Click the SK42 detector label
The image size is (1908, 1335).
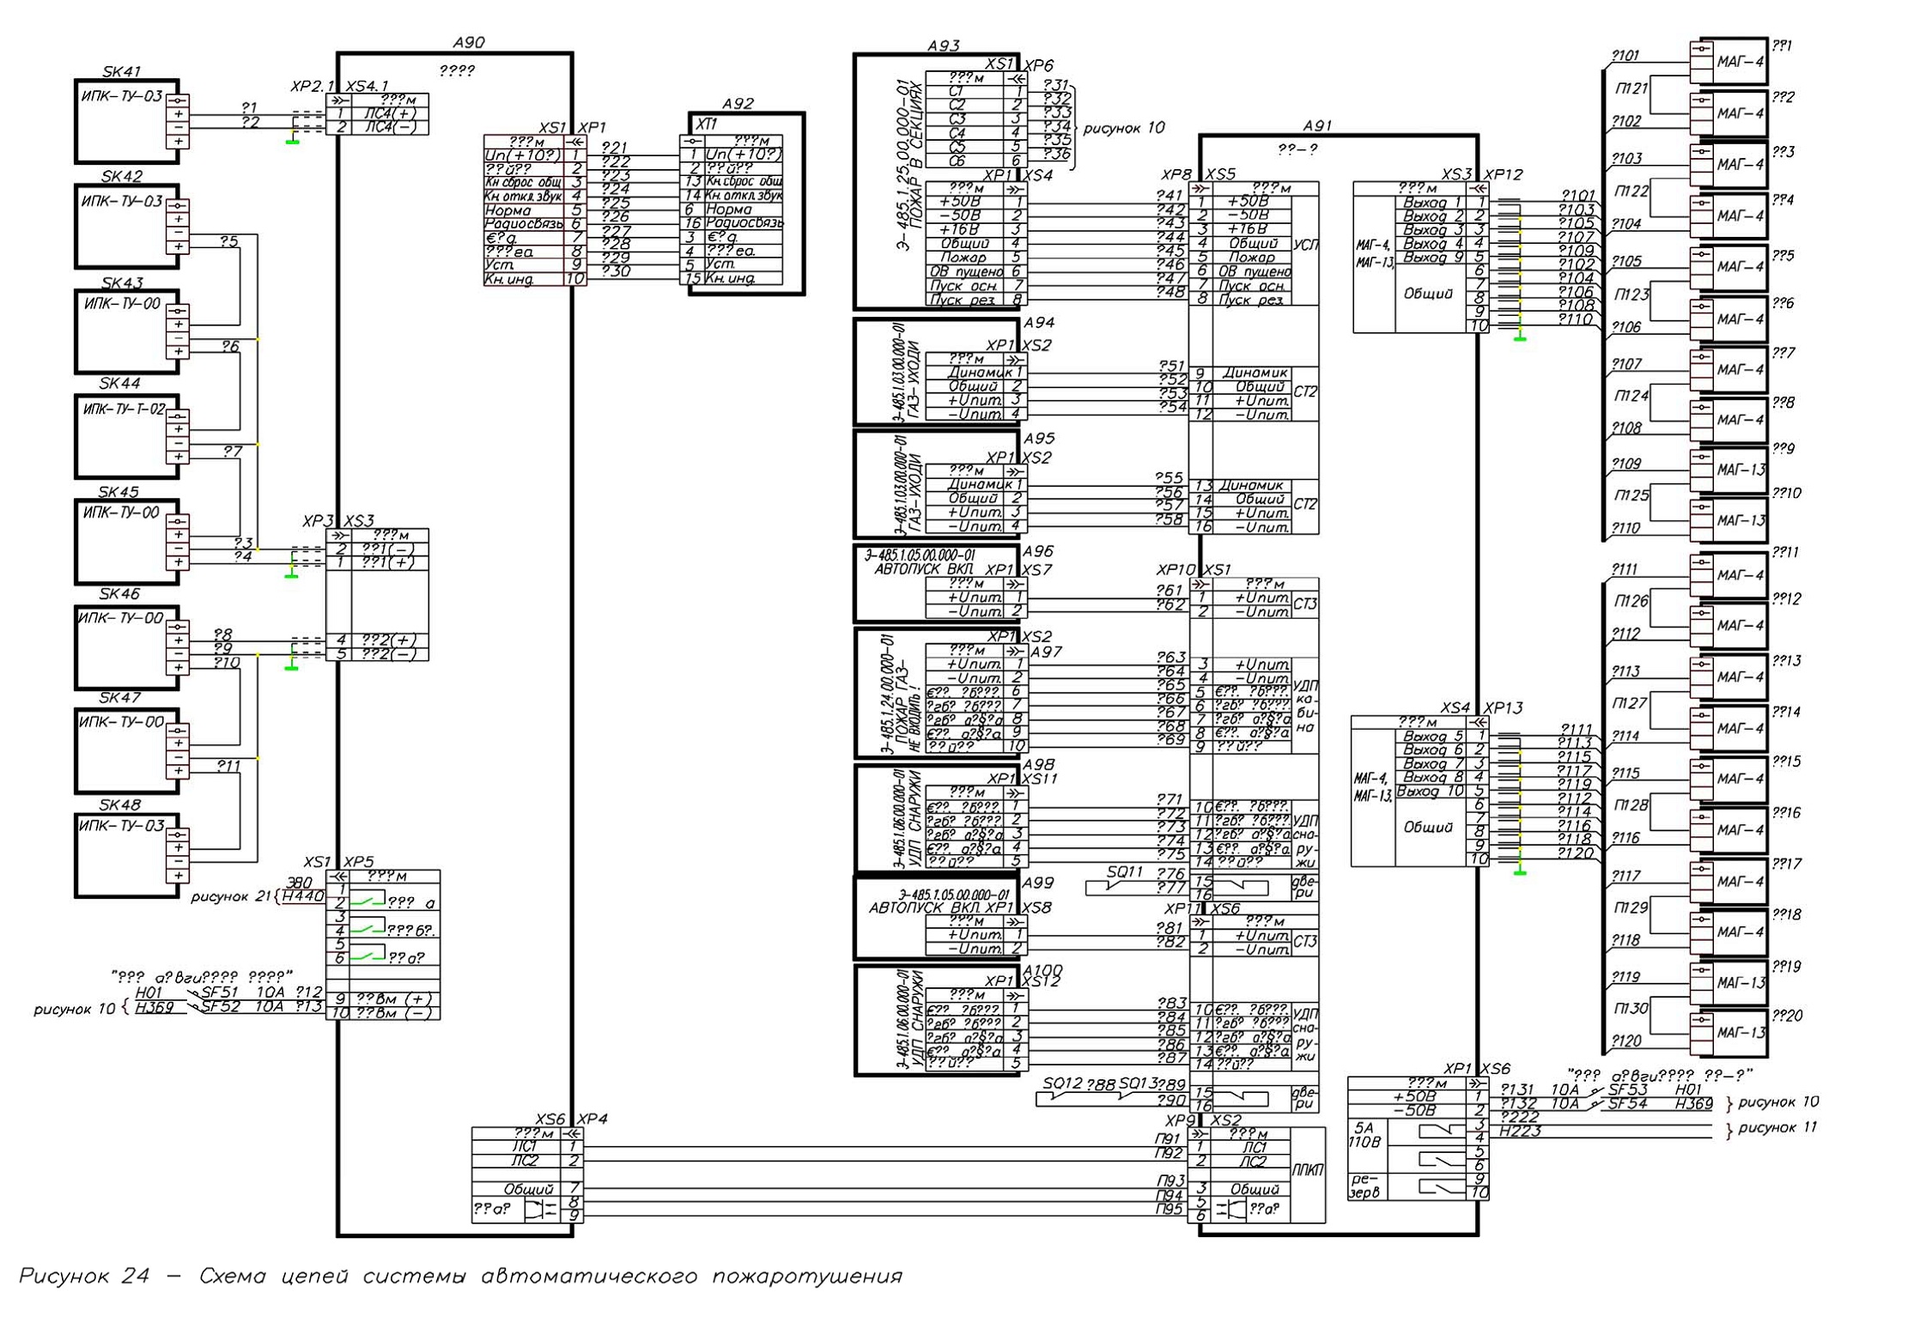point(122,177)
